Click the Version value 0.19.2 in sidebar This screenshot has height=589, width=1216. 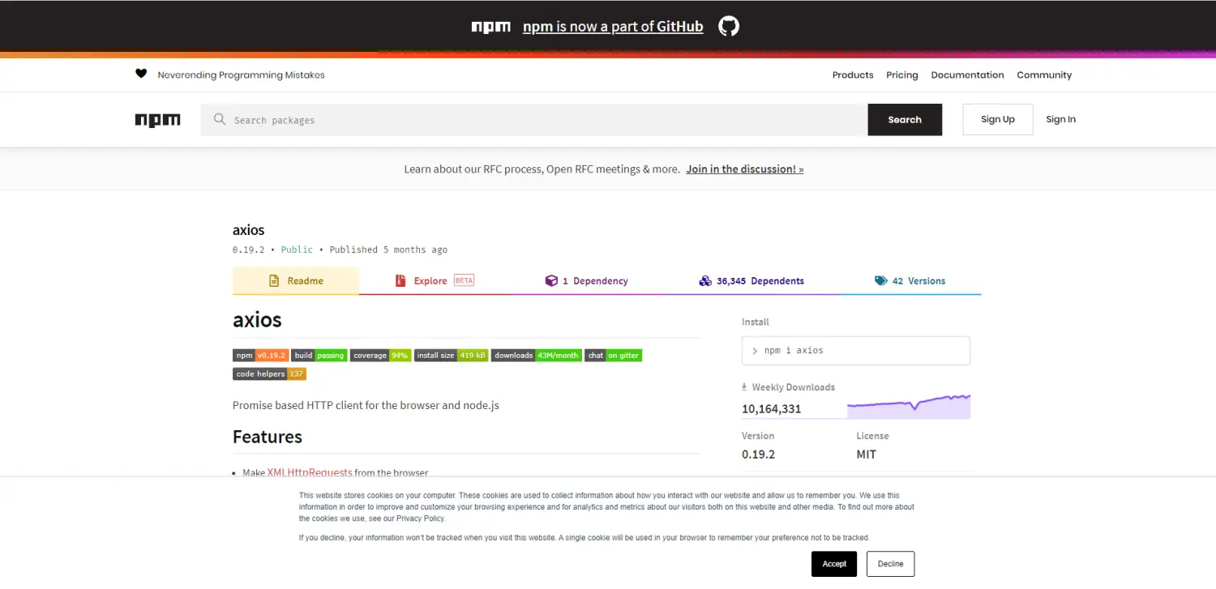758,455
